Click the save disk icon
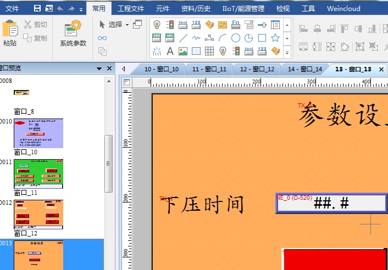 tap(37, 8)
